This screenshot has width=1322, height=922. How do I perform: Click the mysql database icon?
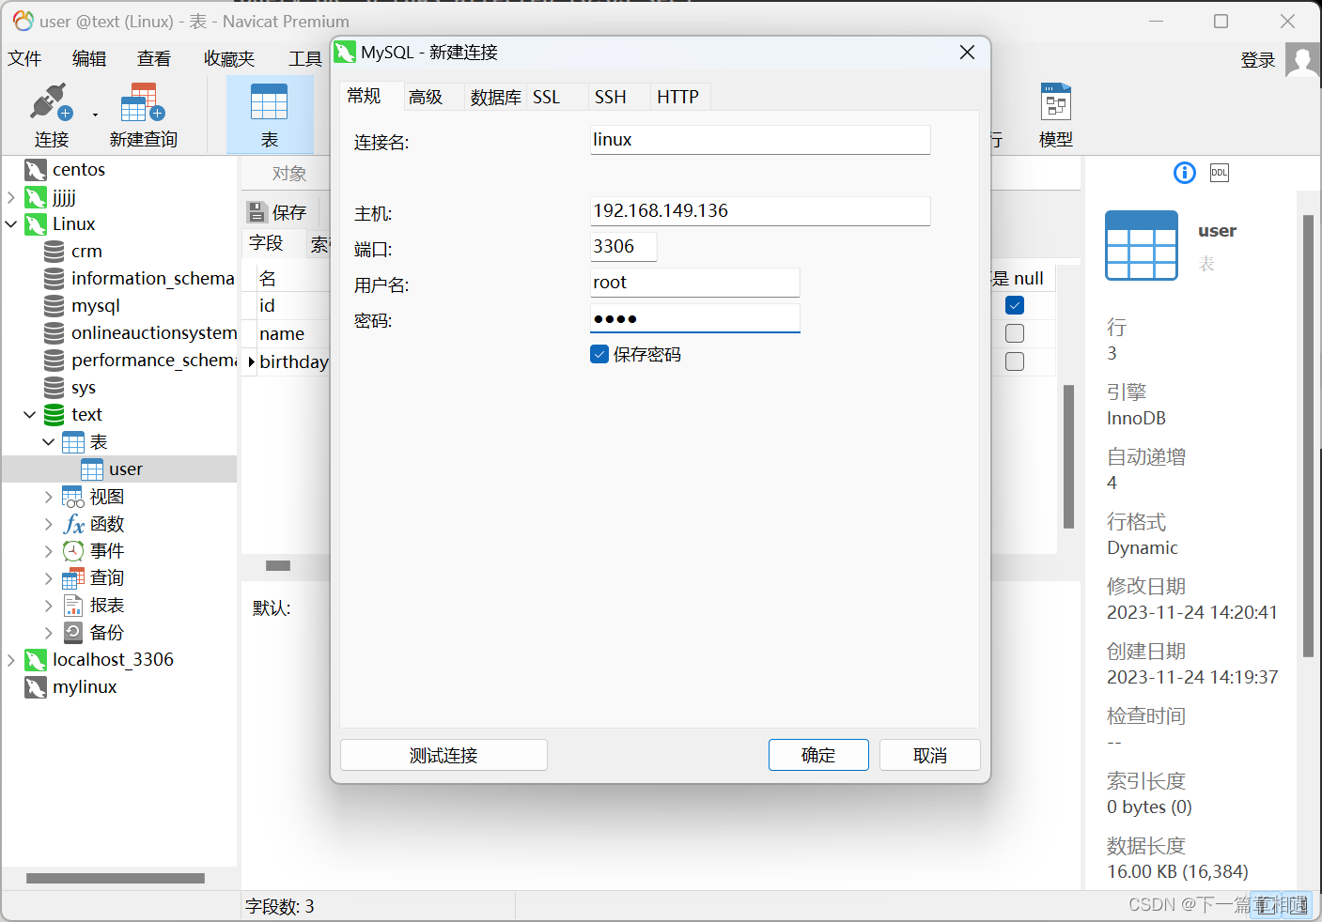[54, 306]
